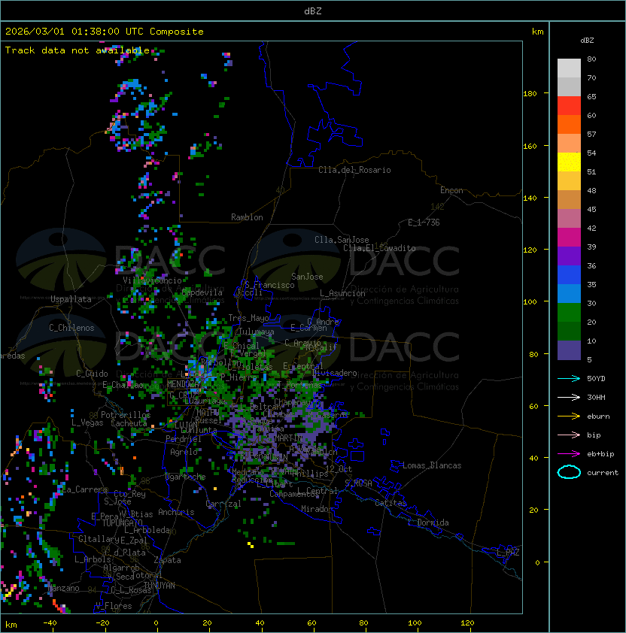This screenshot has height=633, width=626.
Task: Click the 'Catitas' map label
Action: 390,503
